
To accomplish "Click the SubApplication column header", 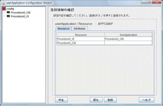I will [x=128, y=35].
